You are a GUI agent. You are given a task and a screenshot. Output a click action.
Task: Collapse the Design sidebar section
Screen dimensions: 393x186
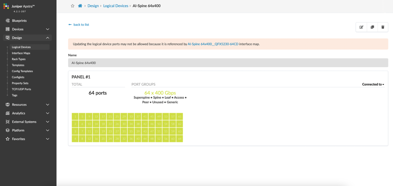click(x=47, y=38)
